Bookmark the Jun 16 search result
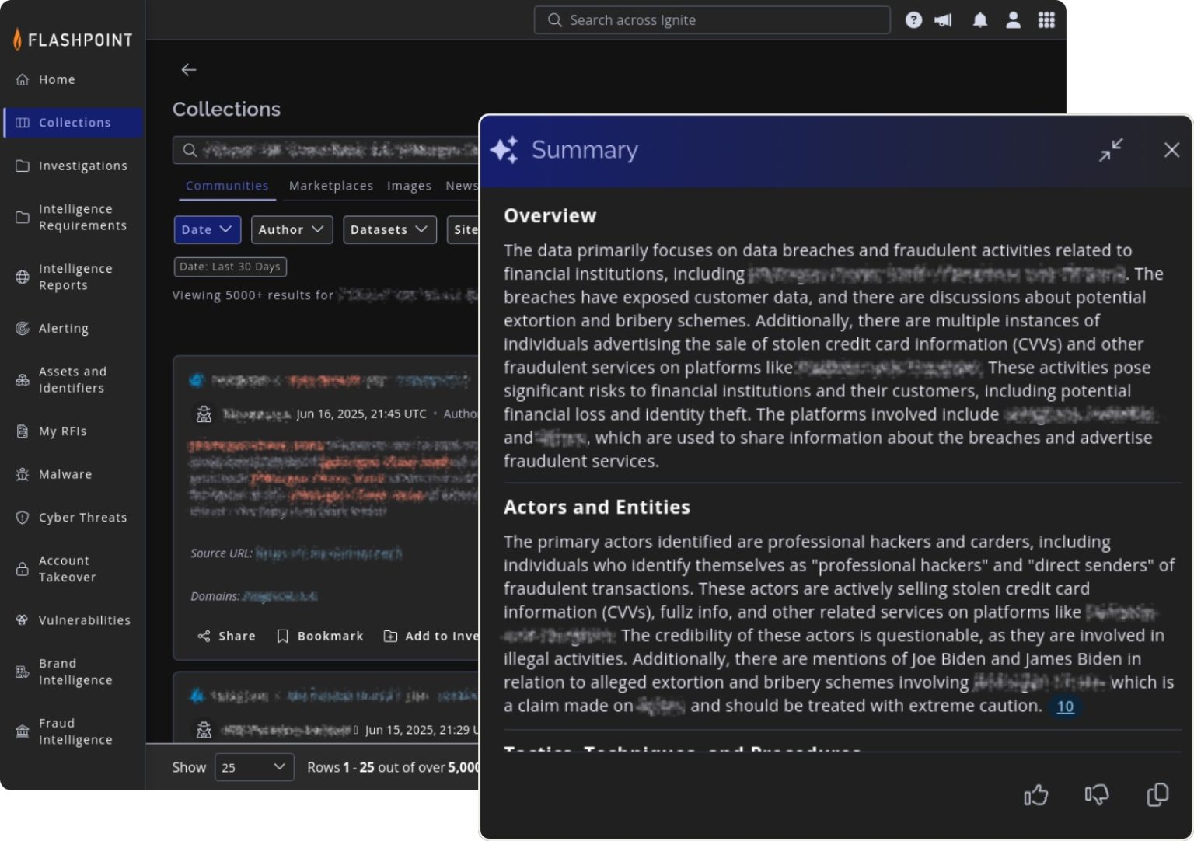 pos(319,636)
